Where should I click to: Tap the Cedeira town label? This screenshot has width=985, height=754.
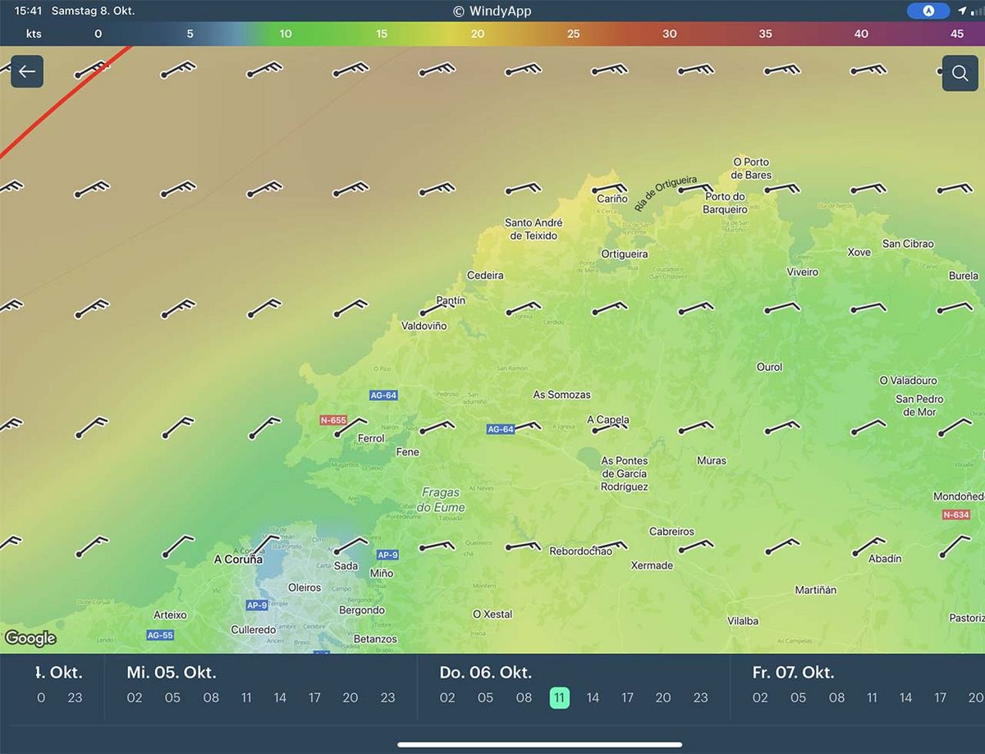click(485, 276)
